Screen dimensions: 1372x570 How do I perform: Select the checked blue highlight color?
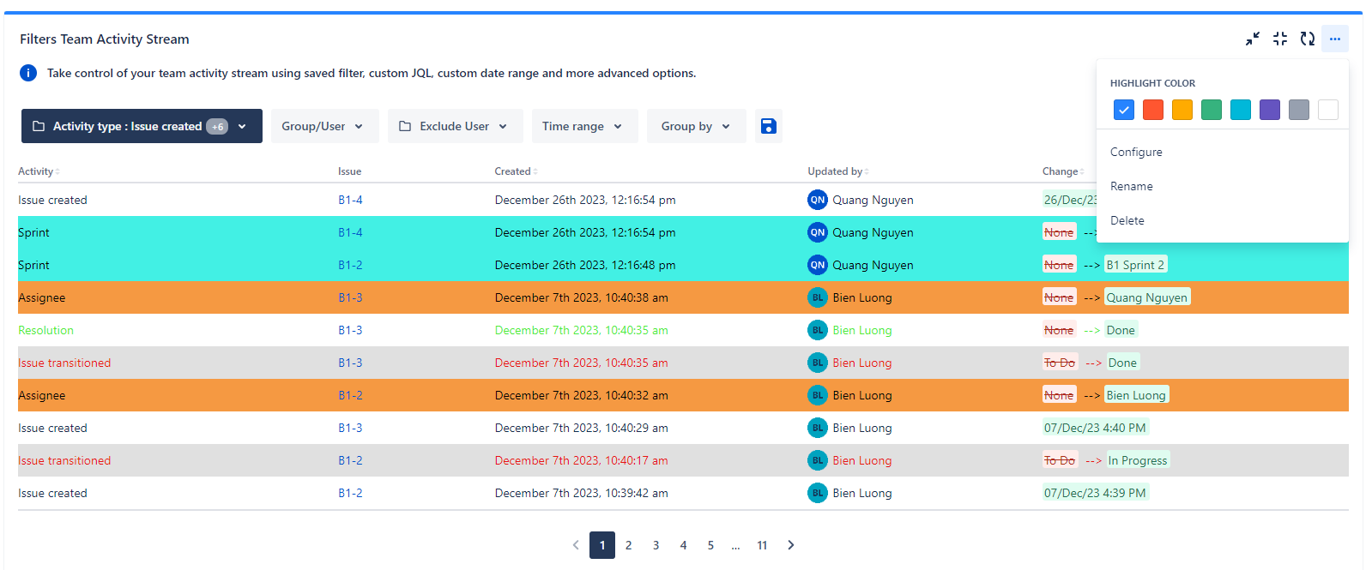(x=1124, y=110)
